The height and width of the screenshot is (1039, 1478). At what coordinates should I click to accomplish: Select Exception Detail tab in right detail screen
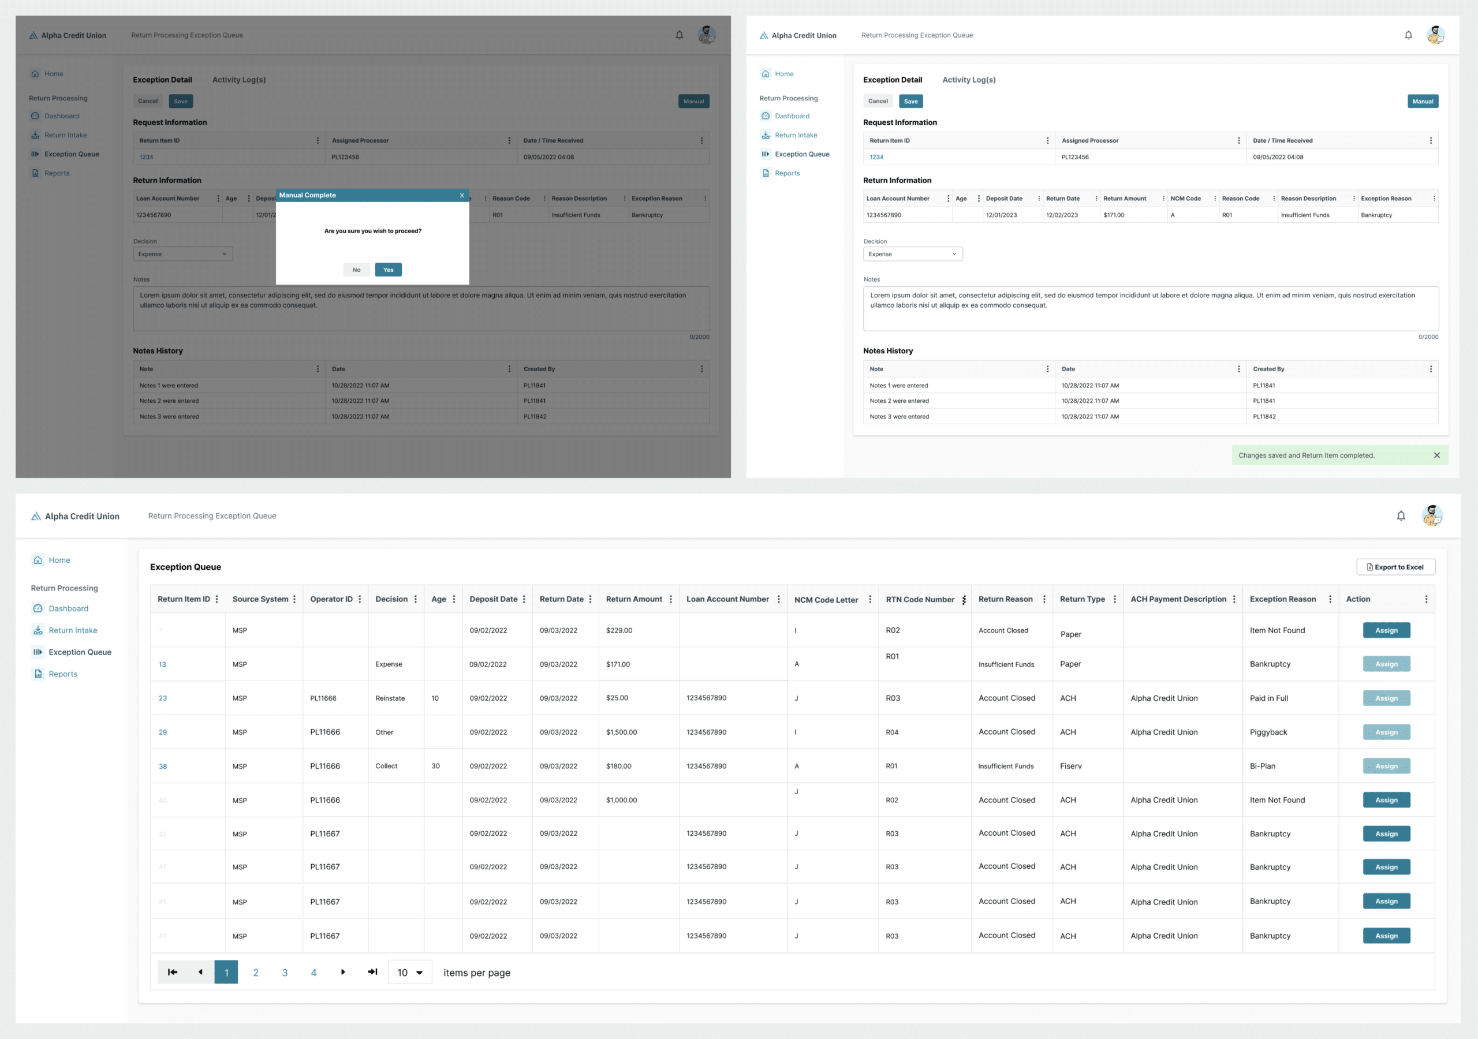click(892, 80)
